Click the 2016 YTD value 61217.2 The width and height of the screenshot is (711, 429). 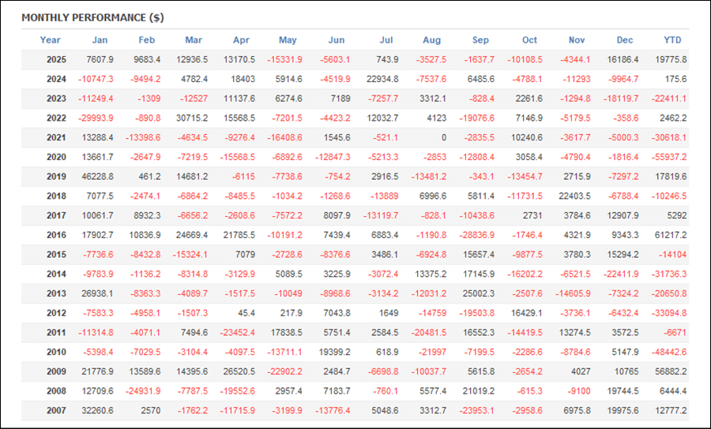[669, 235]
